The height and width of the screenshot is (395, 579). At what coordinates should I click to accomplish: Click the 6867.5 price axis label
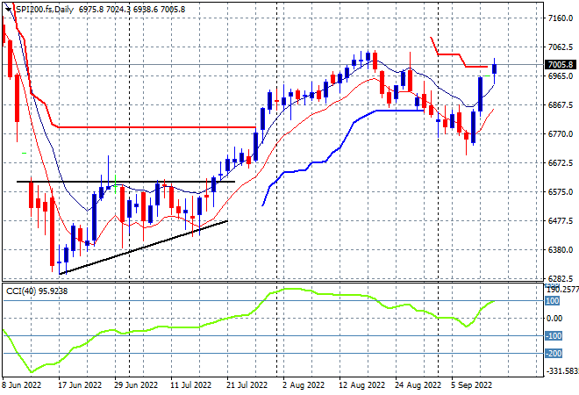click(561, 105)
